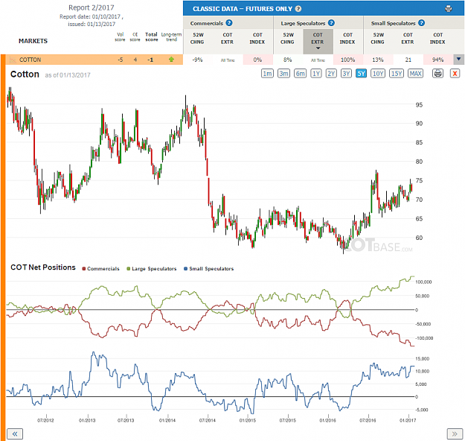The height and width of the screenshot is (441, 465).
Task: Toggle Small Speculators series in legend
Action: point(209,268)
